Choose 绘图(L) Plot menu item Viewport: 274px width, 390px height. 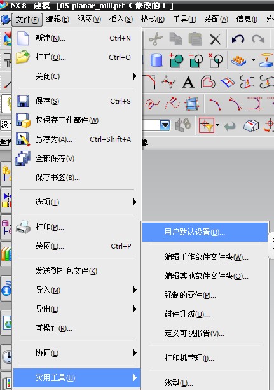(x=76, y=246)
